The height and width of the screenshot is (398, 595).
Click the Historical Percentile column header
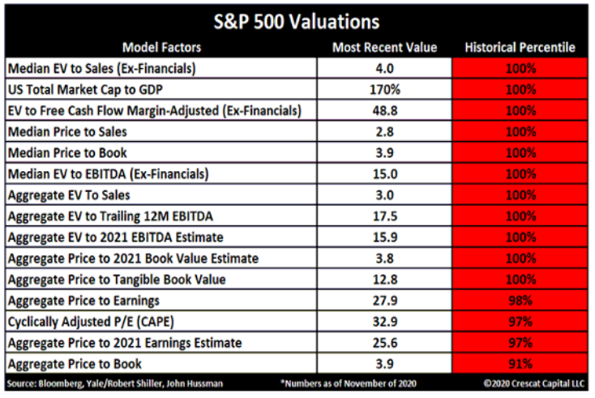coord(520,47)
